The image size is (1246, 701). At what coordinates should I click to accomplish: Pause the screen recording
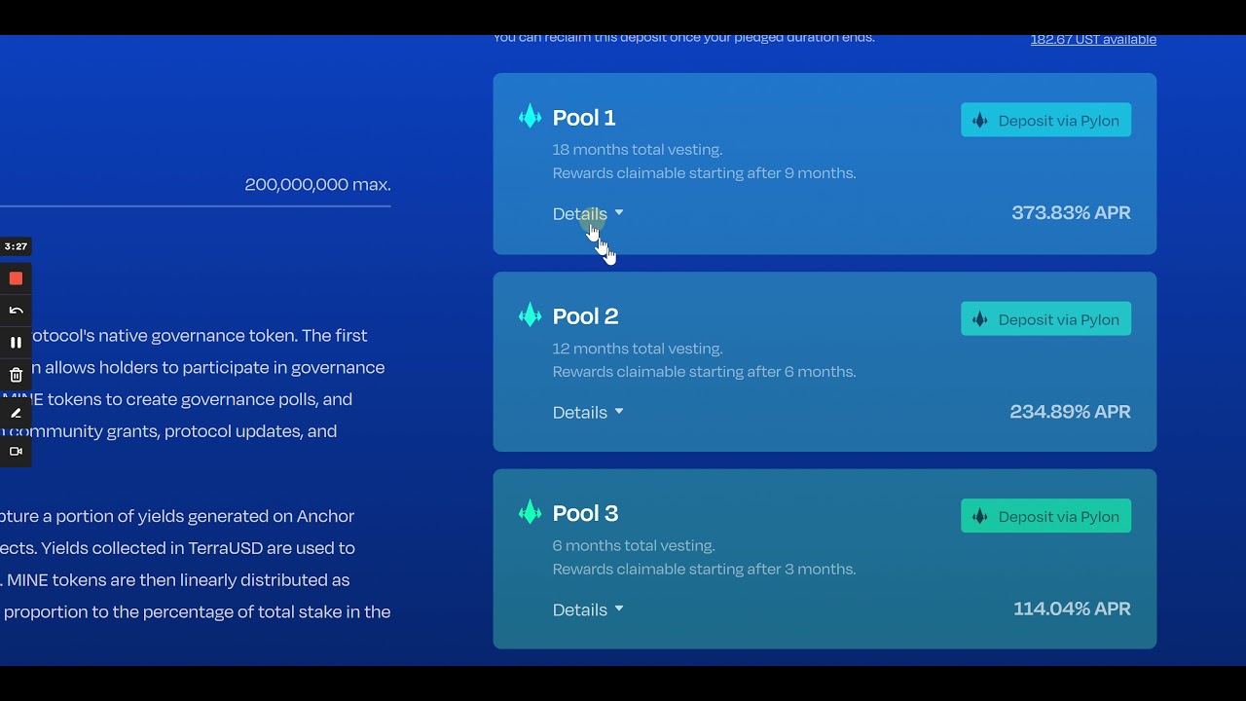pyautogui.click(x=16, y=343)
